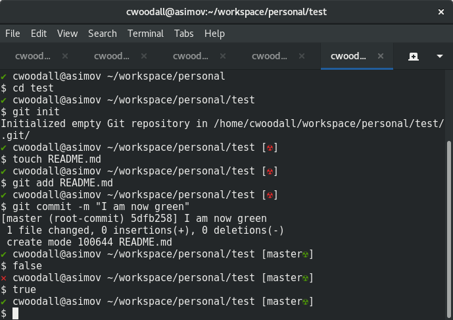Click the vertical terminal scrollbar
The height and width of the screenshot is (320, 453).
coord(448,228)
